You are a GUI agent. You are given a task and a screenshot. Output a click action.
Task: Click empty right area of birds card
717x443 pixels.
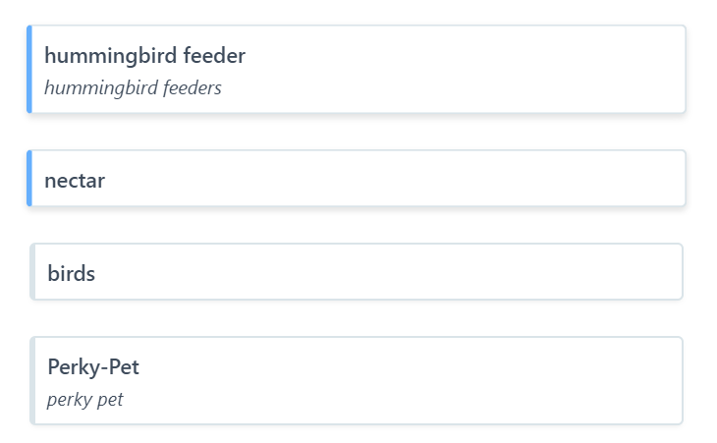pos(589,272)
